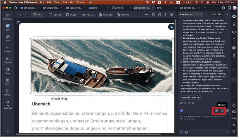Open AI tokens counter 40.../40...
This screenshot has height=137, width=238.
click(217, 14)
